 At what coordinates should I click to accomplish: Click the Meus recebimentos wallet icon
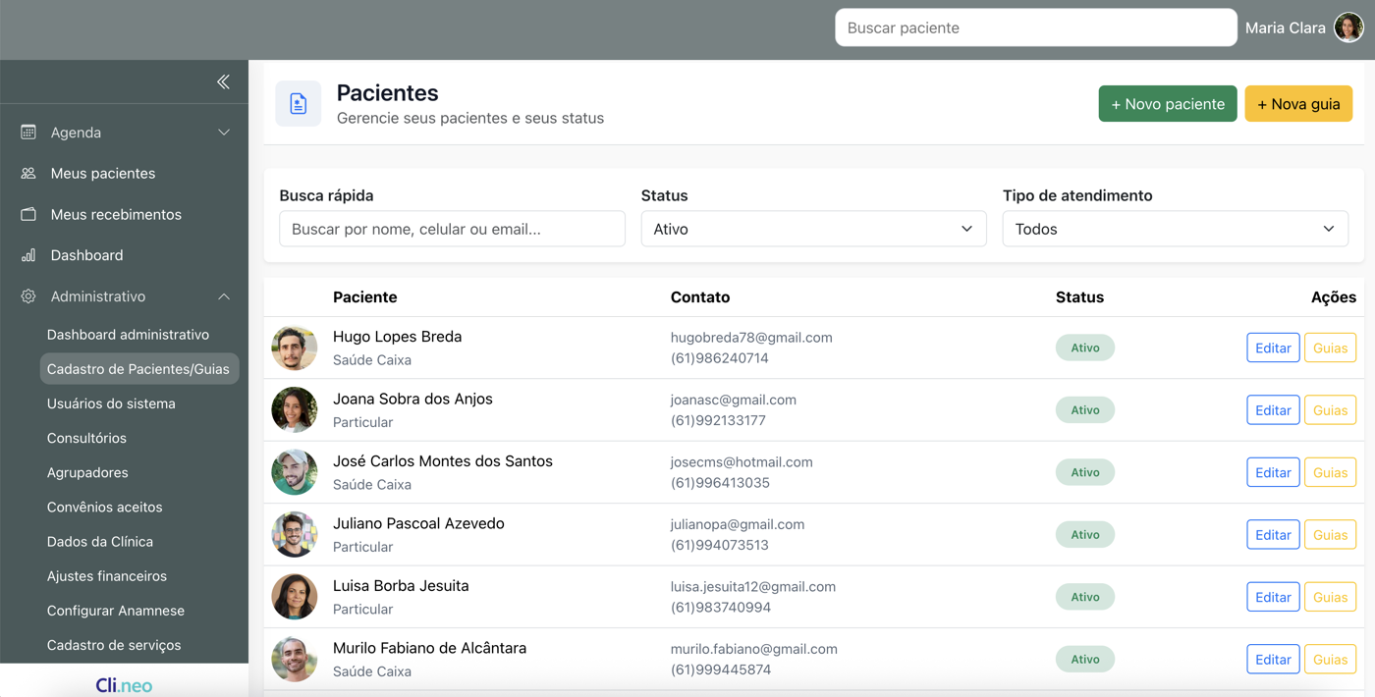pos(28,214)
